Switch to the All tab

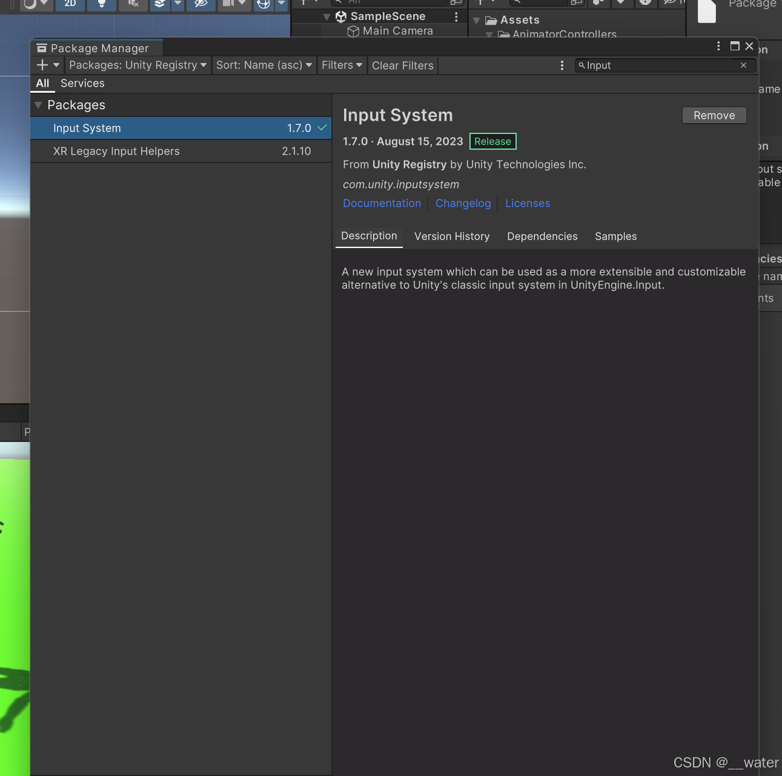coord(42,84)
